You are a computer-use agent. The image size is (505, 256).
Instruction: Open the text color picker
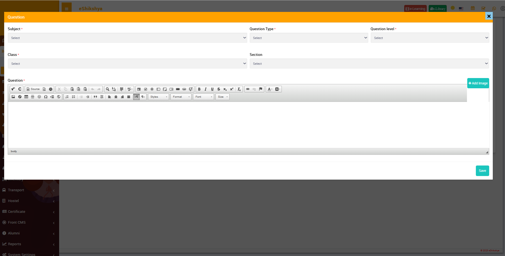(x=270, y=89)
